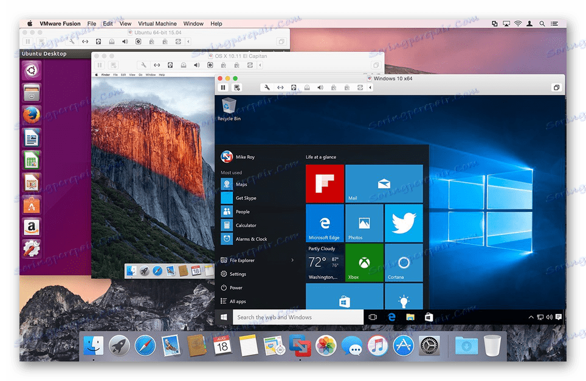Image resolution: width=586 pixels, height=381 pixels.
Task: Open LibreOffice Calc in Ubuntu launcher
Action: [32, 160]
